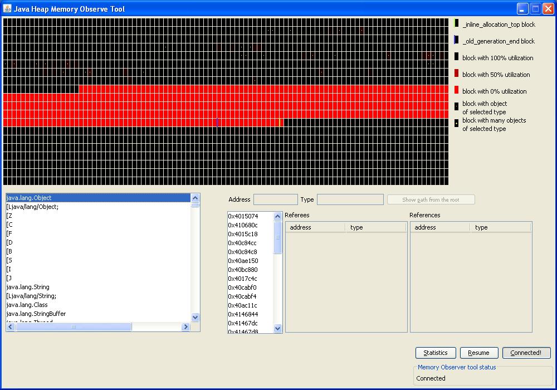Viewport: 557px width, 390px height.
Task: Select address 0x4015c18
Action: tap(251, 234)
